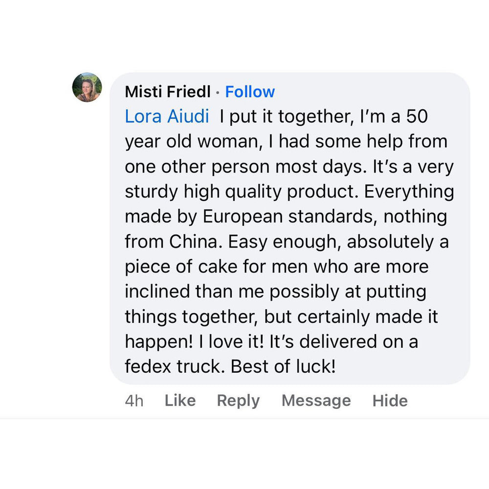Open the tagged Lora Aiudi profile
The image size is (489, 489).
pos(167,116)
